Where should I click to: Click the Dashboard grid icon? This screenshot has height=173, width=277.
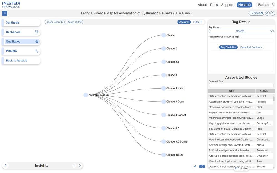coord(37,32)
